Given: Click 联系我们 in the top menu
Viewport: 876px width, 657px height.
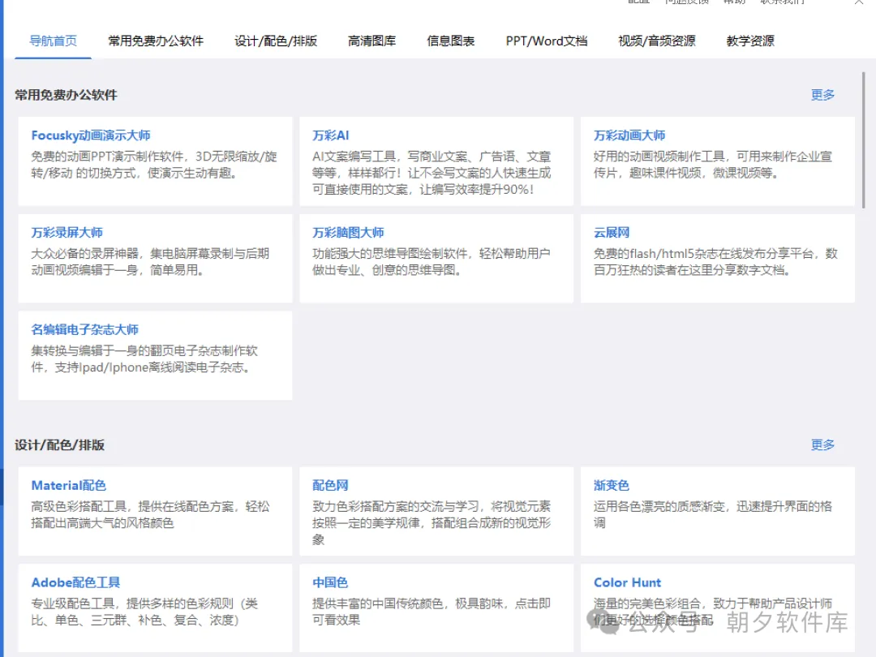Looking at the screenshot, I should coord(784,2).
